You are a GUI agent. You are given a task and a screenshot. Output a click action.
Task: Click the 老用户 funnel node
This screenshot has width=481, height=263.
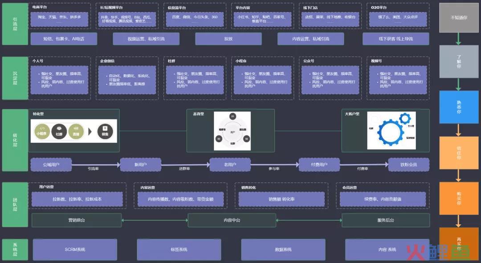tap(230, 164)
